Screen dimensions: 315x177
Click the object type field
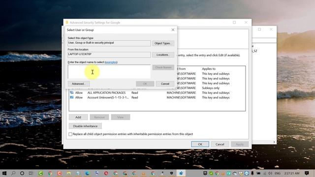[109, 43]
